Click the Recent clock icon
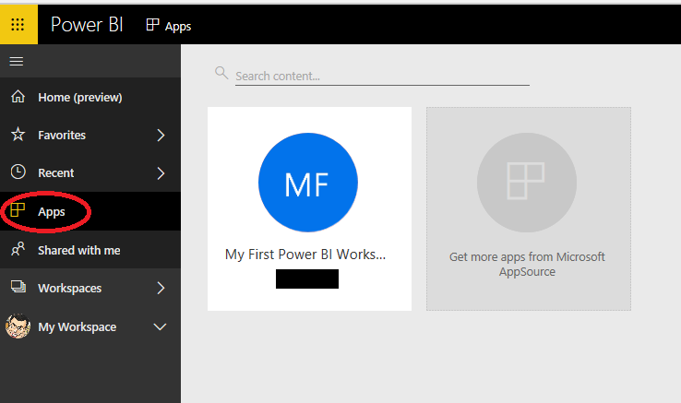 18,172
